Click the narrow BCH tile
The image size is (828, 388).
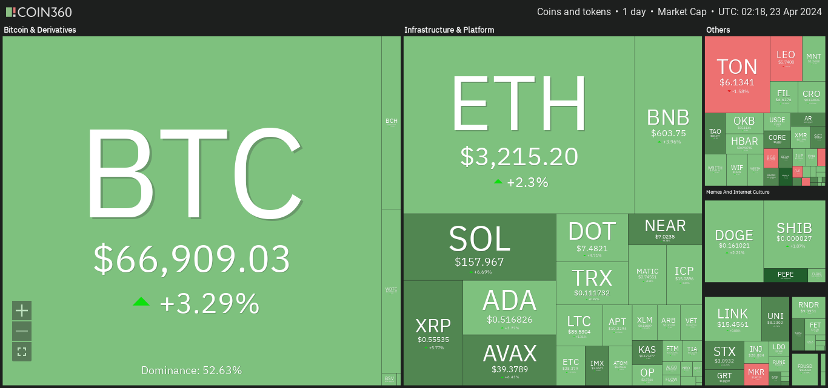[392, 122]
